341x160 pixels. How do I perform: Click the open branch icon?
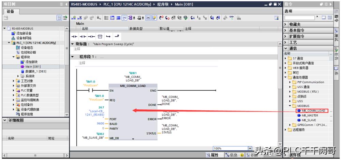tap(108, 36)
